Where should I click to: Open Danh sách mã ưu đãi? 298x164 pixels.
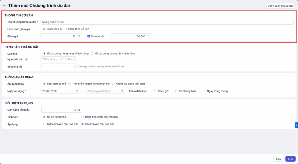(280, 6)
